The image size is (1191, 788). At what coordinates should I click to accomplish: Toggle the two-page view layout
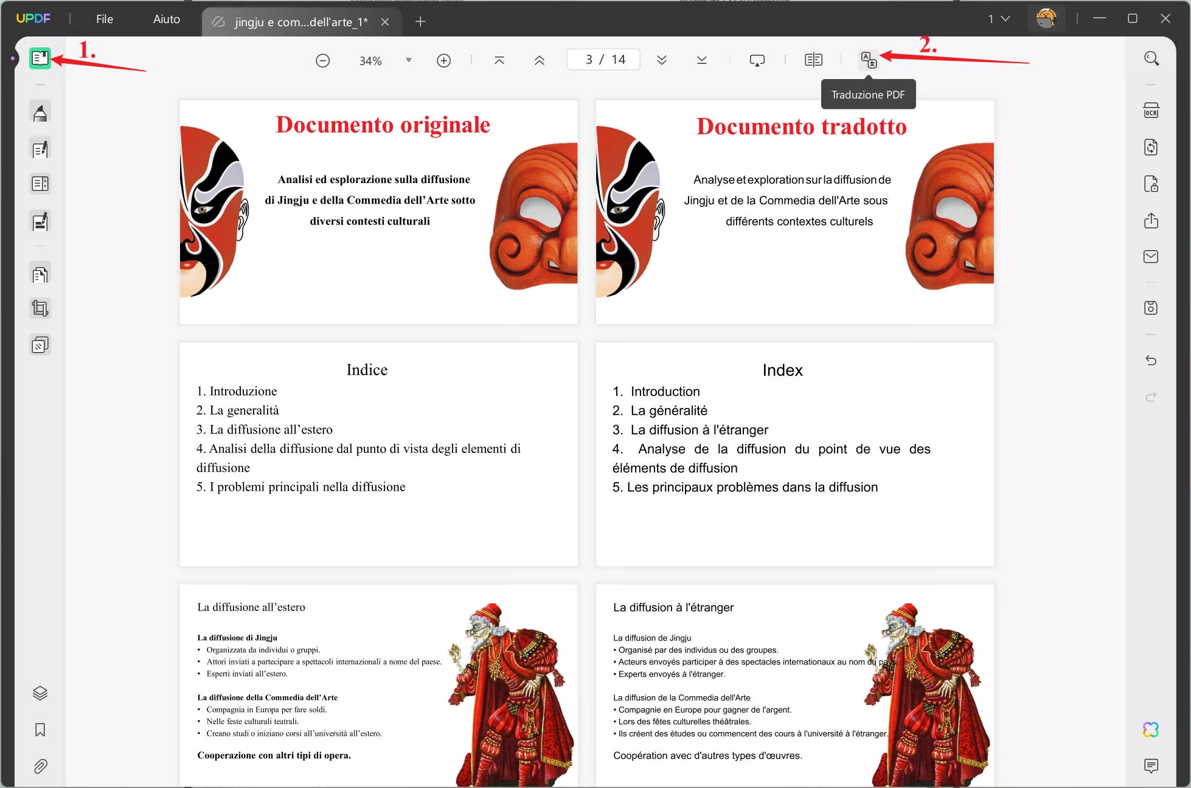point(813,60)
